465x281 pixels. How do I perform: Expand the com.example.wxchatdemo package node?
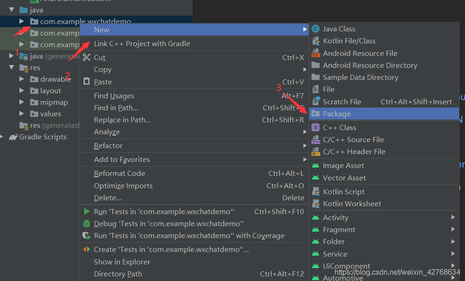(x=22, y=21)
